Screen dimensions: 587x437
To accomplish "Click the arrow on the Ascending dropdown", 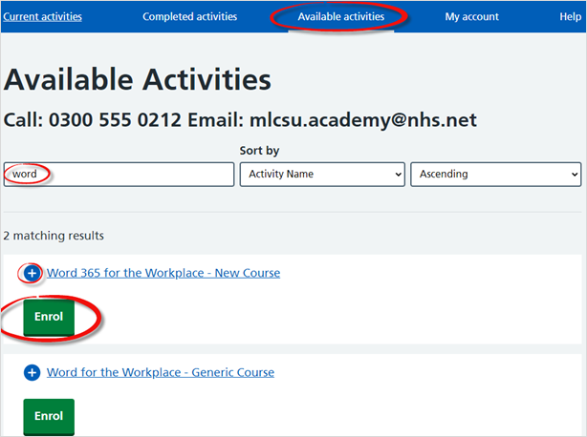I will point(575,175).
